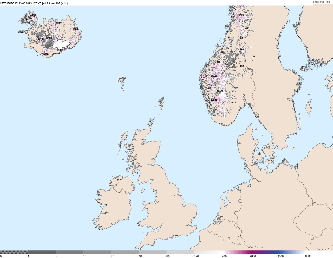Click the 0 legend tick label
333x258 pixels.
[1, 256]
